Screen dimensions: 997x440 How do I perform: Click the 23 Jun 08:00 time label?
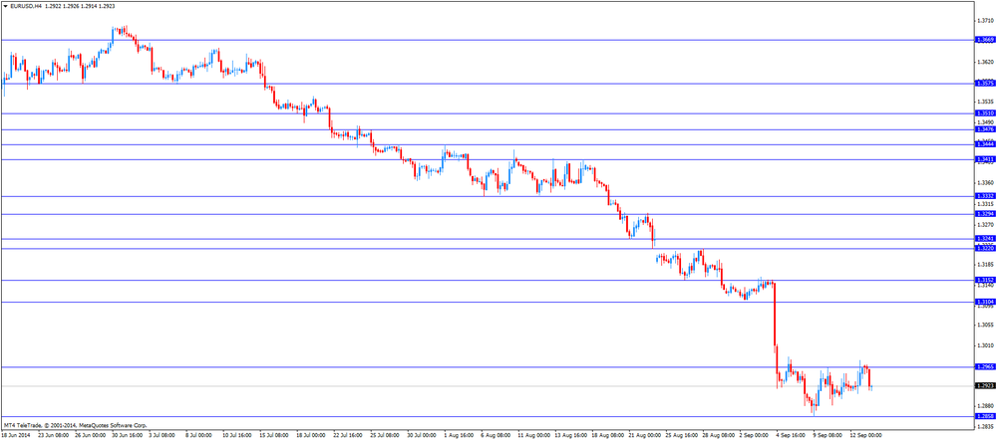pyautogui.click(x=54, y=436)
